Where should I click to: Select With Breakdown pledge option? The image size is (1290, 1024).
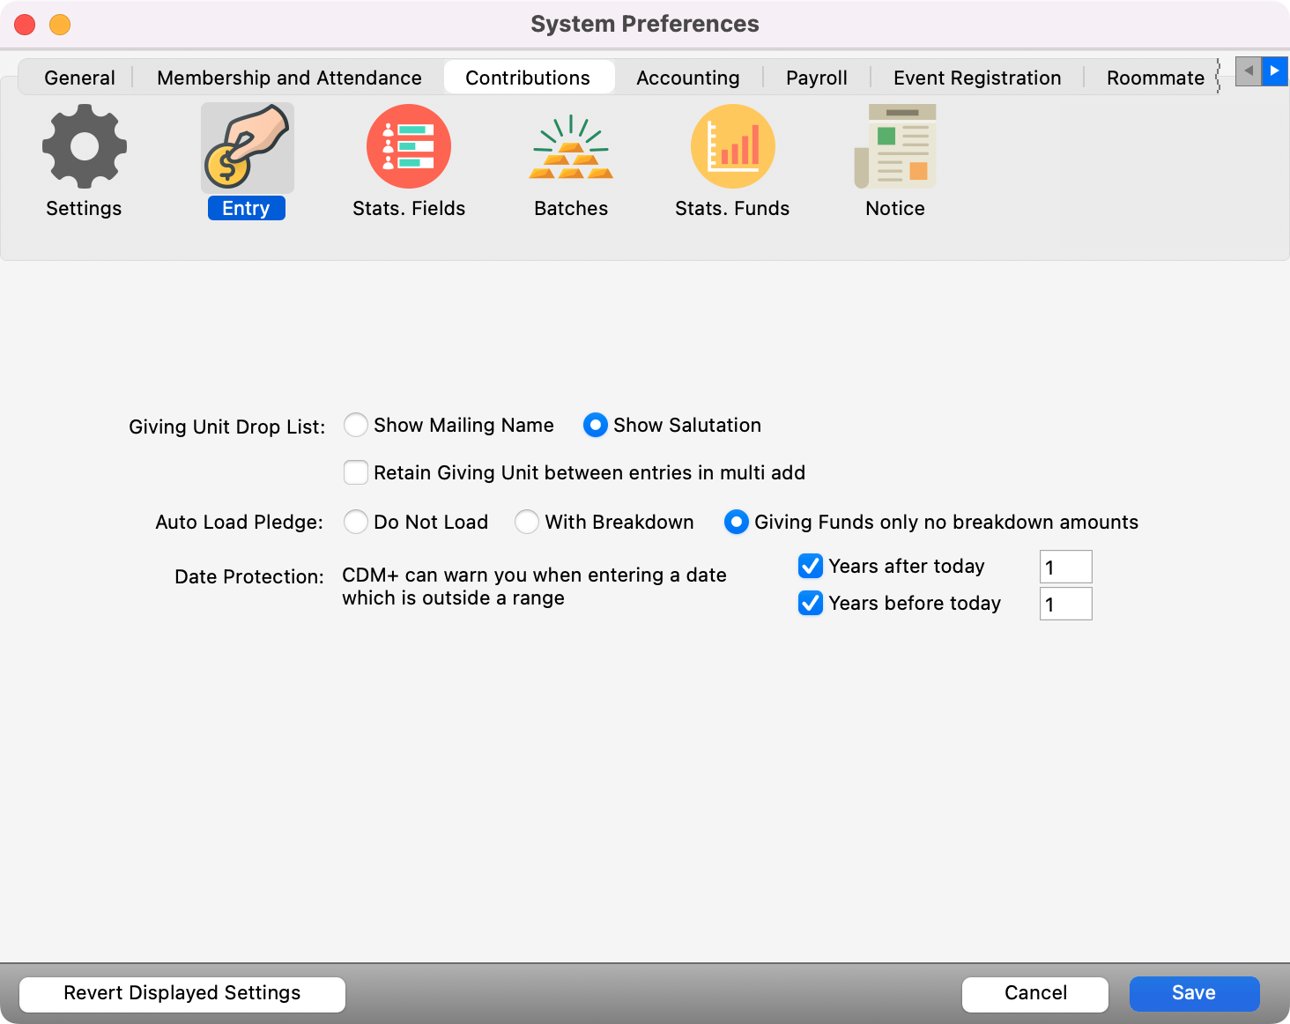(x=527, y=522)
